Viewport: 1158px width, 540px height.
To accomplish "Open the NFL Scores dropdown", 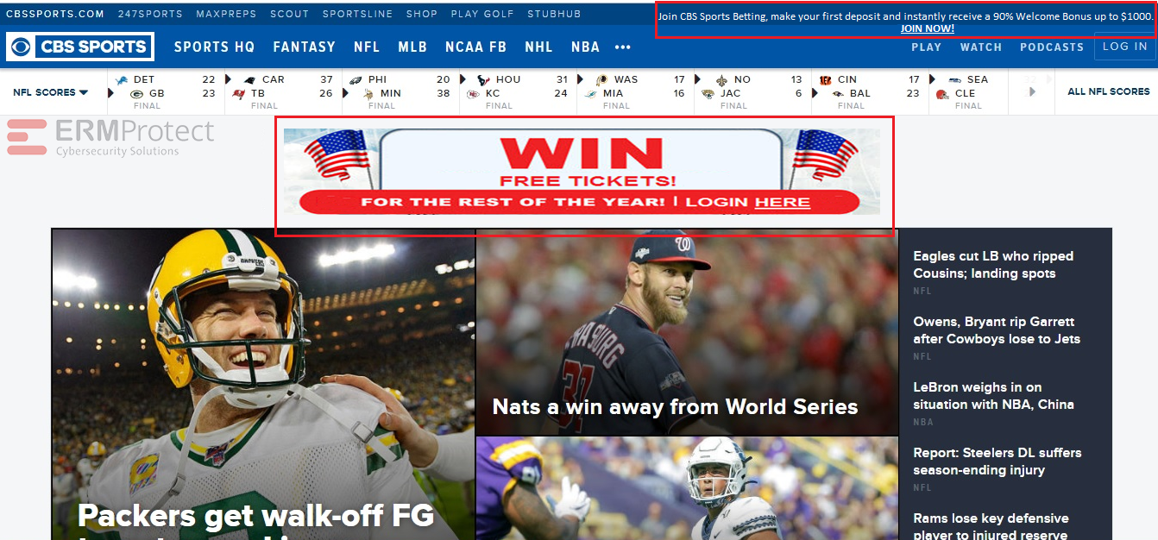I will pyautogui.click(x=51, y=92).
